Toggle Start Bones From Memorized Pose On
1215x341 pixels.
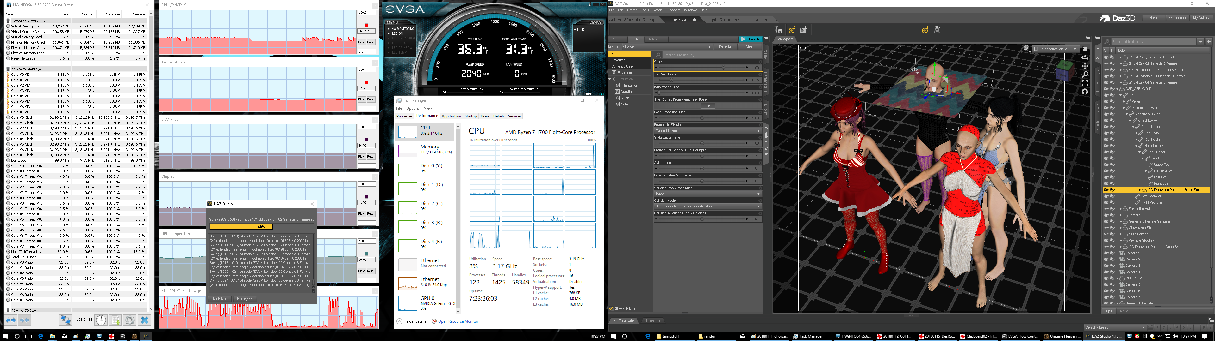pos(707,106)
